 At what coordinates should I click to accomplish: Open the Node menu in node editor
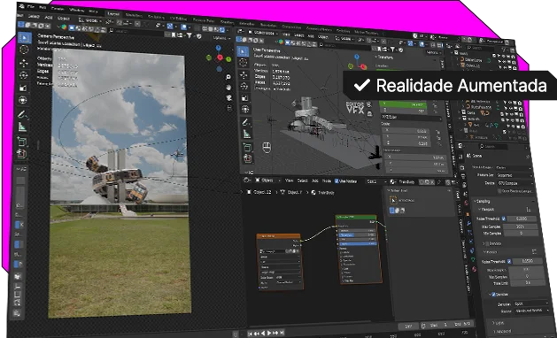(327, 181)
